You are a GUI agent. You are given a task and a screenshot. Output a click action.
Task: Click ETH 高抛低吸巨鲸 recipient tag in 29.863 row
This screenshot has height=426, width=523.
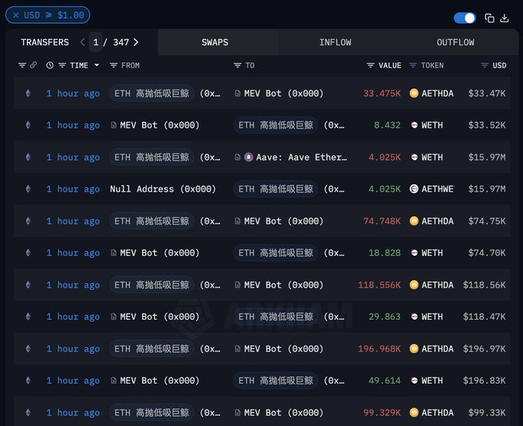(276, 317)
